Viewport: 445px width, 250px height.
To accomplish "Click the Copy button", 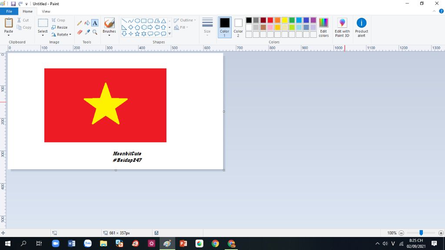I will pos(24,27).
